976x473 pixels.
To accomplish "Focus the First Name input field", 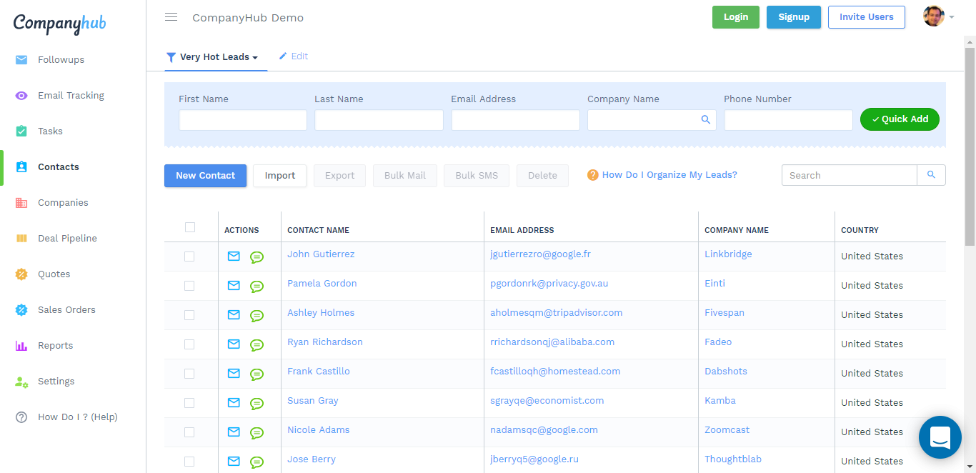I will (x=243, y=120).
